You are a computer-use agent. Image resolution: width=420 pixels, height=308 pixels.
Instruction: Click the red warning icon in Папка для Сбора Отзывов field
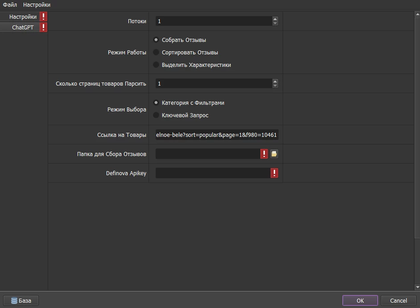point(264,154)
